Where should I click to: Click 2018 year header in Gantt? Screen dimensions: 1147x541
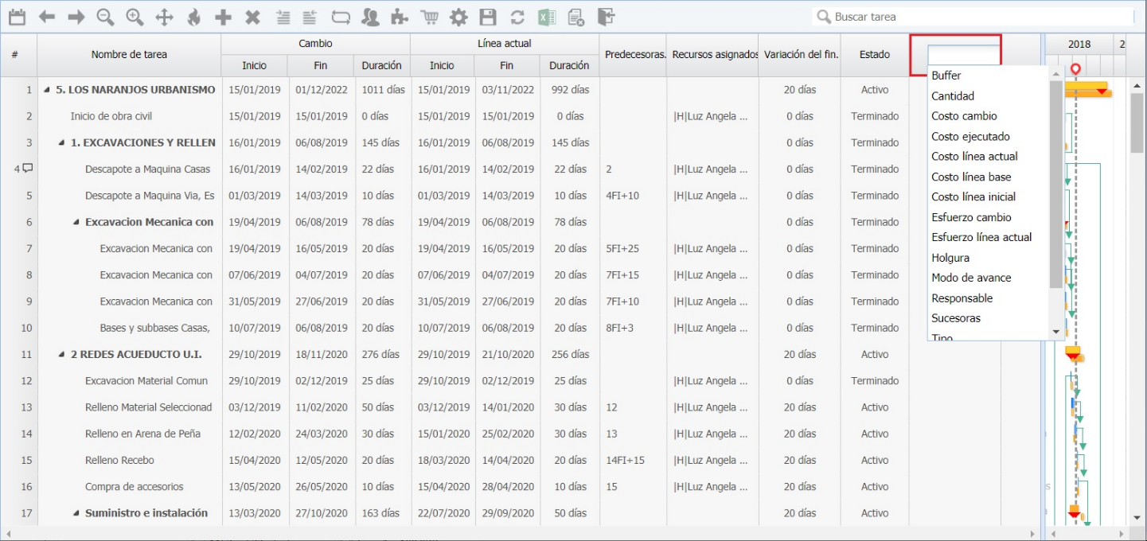coord(1079,45)
